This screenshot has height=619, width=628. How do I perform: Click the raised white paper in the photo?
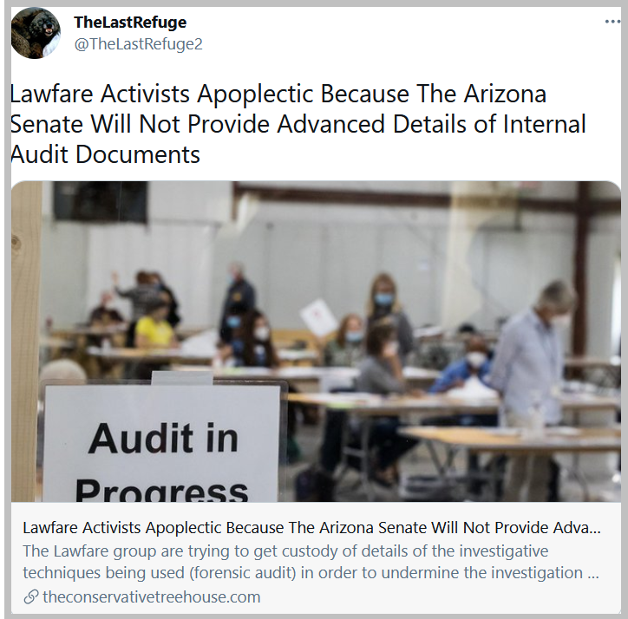coord(319,317)
